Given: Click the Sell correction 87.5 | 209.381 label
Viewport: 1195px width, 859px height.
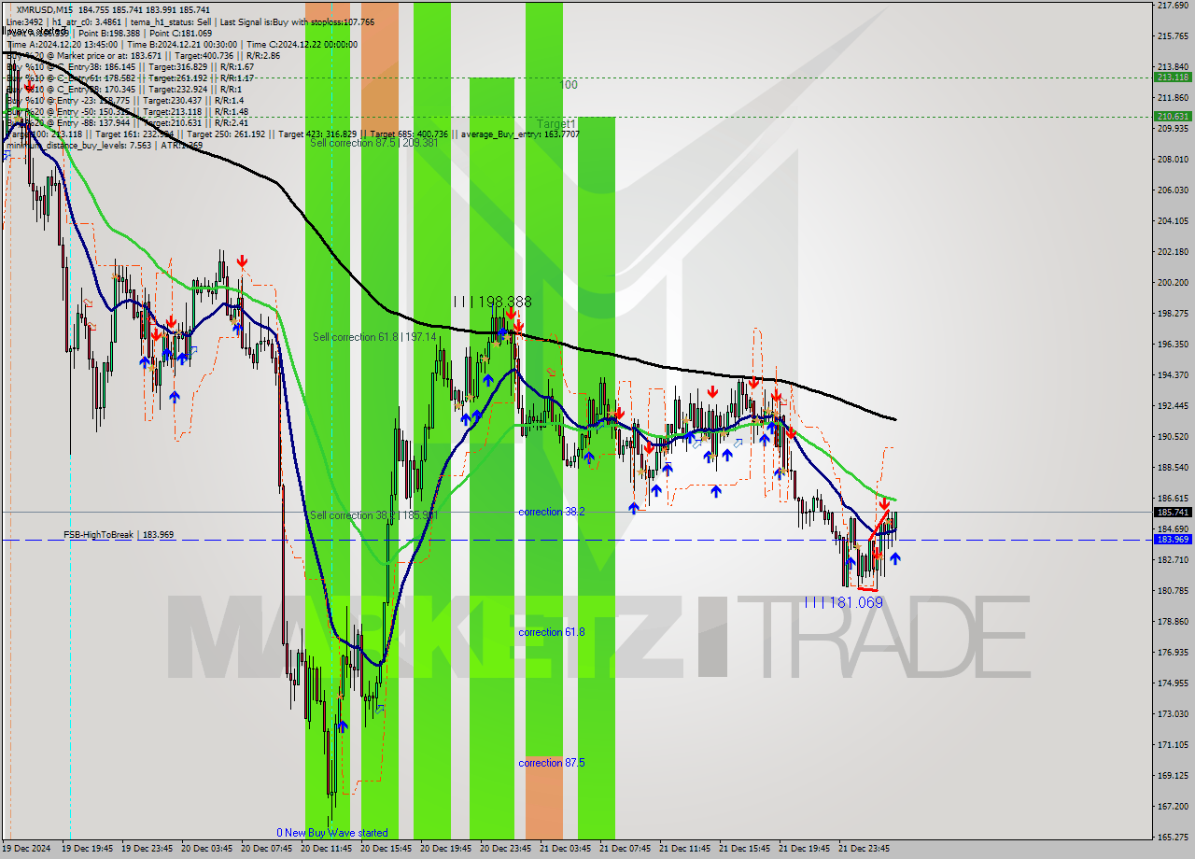Looking at the screenshot, I should (x=374, y=143).
